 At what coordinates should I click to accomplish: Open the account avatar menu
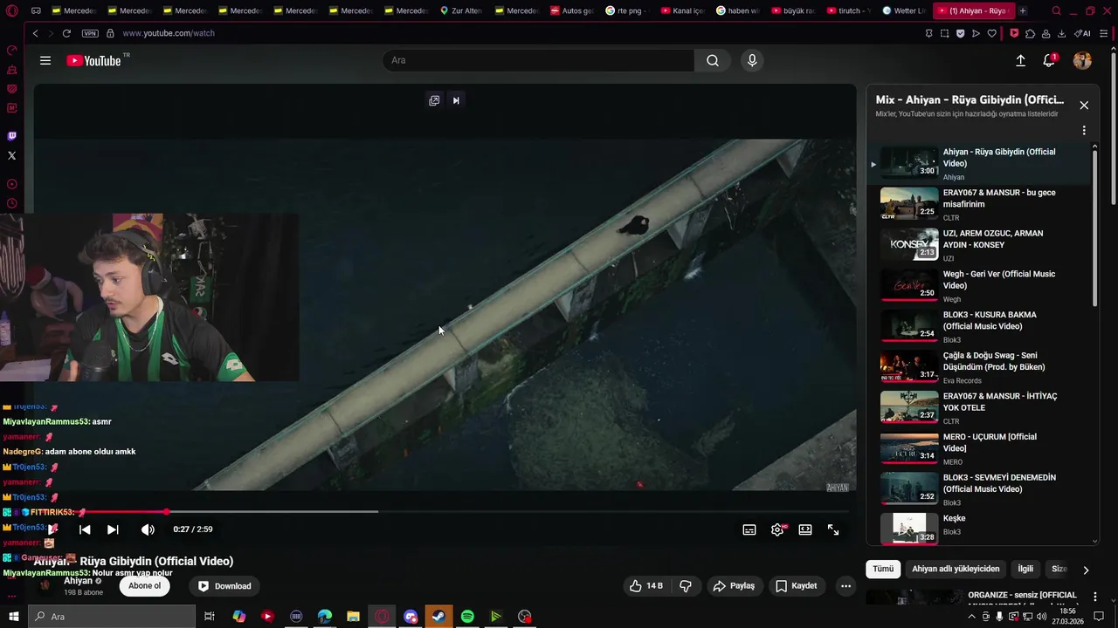click(1082, 60)
